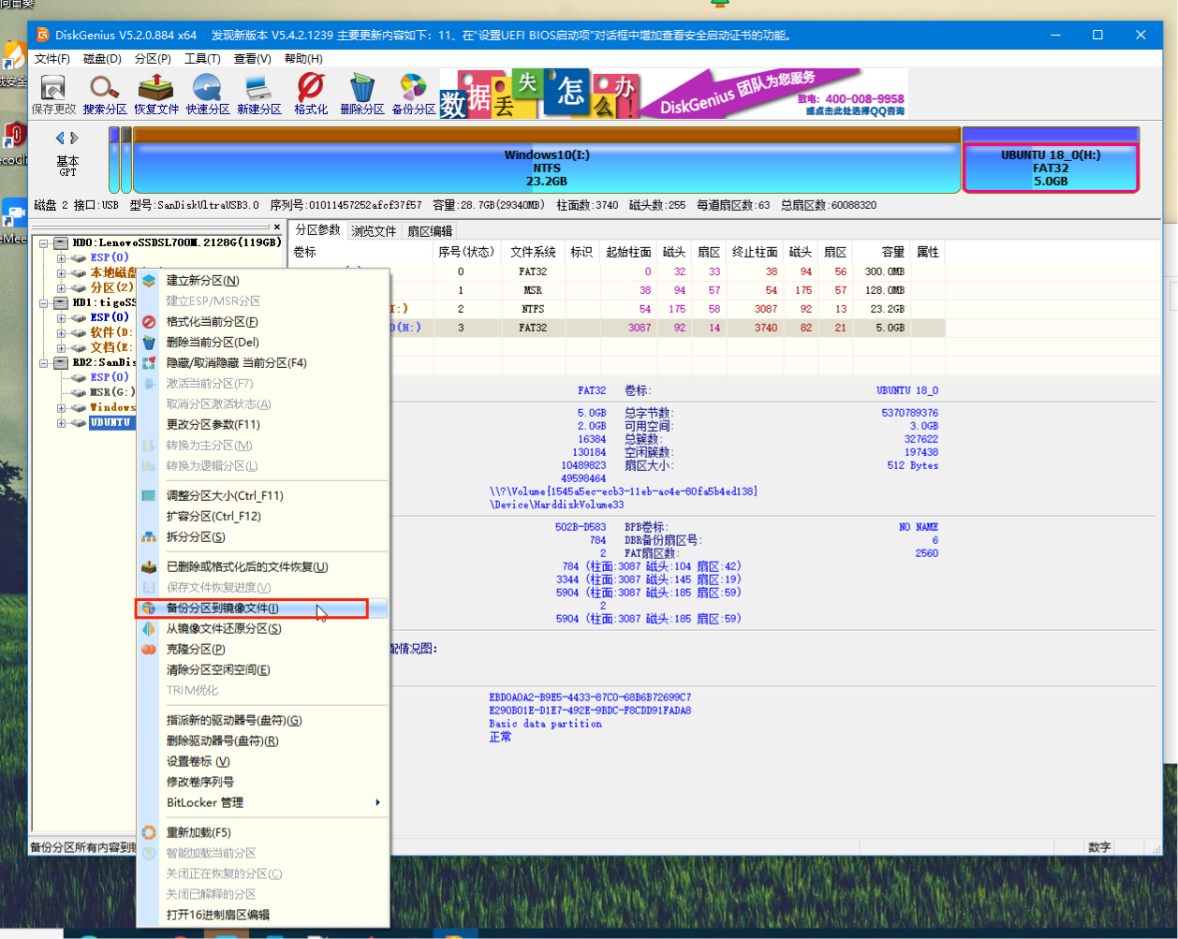This screenshot has width=1178, height=939.
Task: Select ESP(0) under RD2:SanDisk
Action: (x=110, y=377)
